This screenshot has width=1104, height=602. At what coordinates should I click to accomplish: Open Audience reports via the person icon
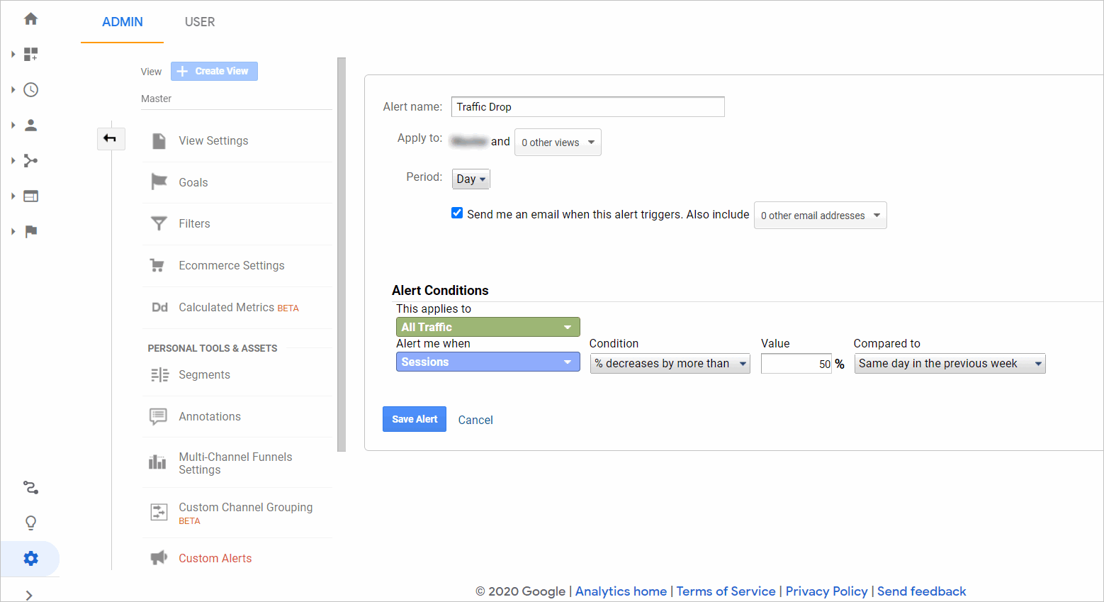pos(30,125)
